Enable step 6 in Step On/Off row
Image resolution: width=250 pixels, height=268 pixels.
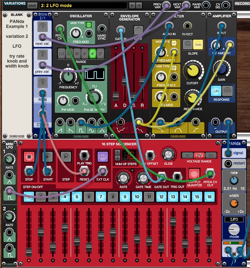[x=89, y=197]
